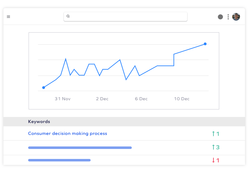The width and height of the screenshot is (250, 173).
Task: Click the 31 Nov axis label
Action: [x=62, y=99]
